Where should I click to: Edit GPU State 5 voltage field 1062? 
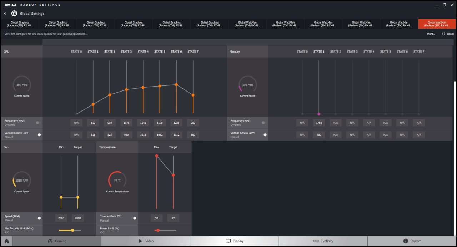160,135
